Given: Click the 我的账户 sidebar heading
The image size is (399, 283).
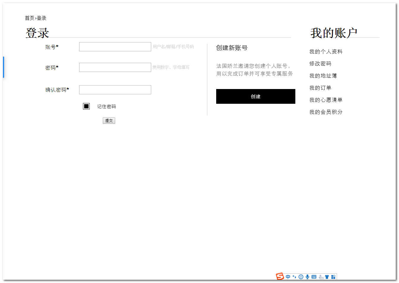Looking at the screenshot, I should pyautogui.click(x=334, y=33).
